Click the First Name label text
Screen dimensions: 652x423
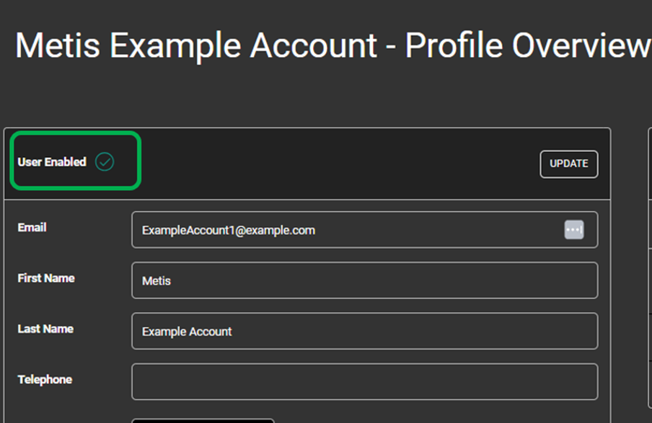(46, 278)
